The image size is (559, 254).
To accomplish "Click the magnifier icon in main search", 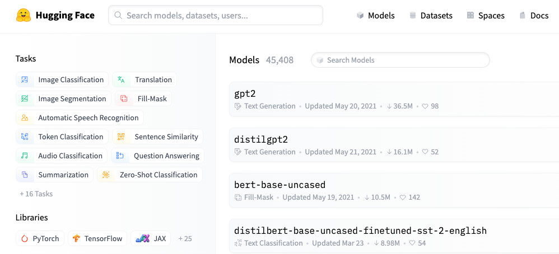I will click(x=118, y=15).
